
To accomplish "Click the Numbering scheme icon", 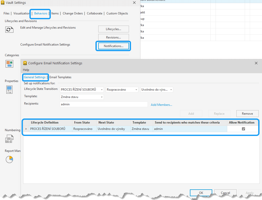I will click(x=9, y=139).
